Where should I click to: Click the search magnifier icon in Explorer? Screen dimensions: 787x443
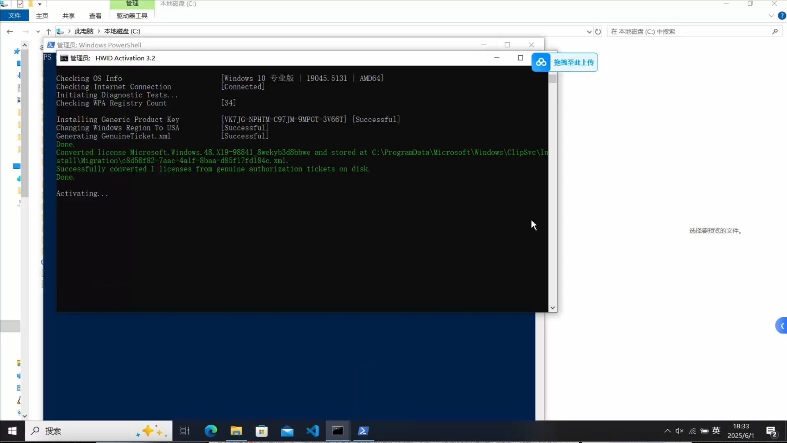775,32
